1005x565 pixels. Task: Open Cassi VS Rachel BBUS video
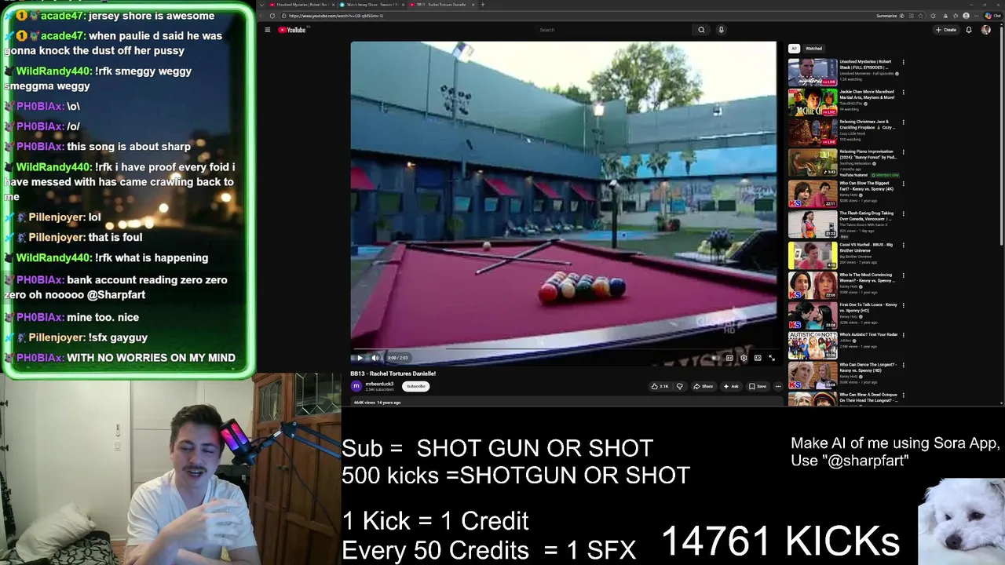pyautogui.click(x=813, y=254)
